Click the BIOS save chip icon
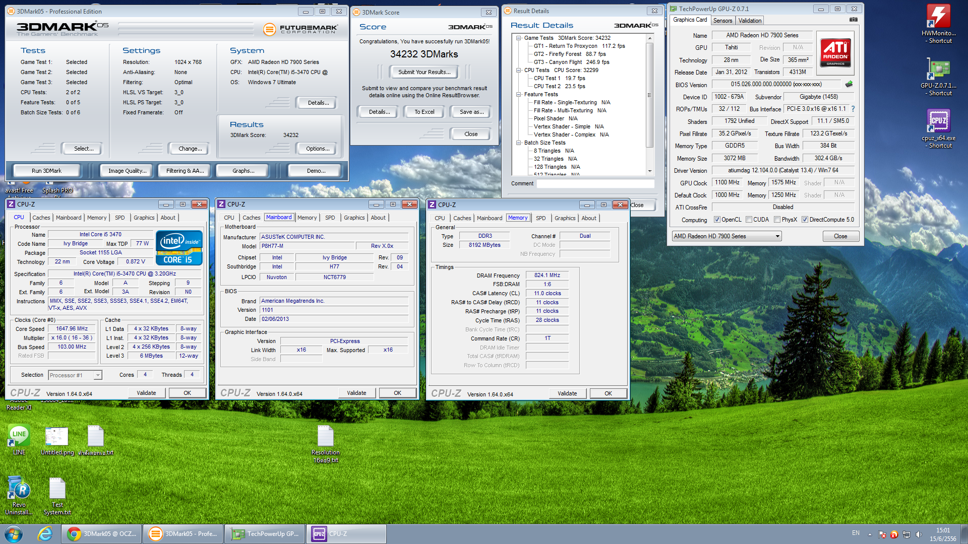Screen dimensions: 968x544 (x=849, y=84)
